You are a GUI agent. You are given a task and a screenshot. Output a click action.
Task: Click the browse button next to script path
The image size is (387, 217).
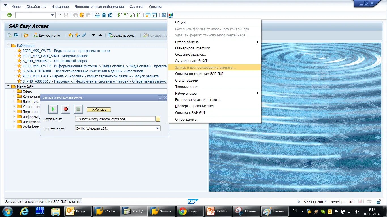[x=158, y=119]
